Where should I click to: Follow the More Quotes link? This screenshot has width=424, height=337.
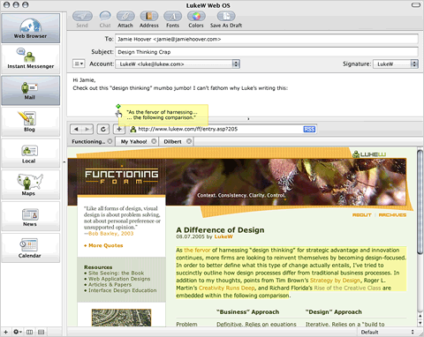(106, 245)
